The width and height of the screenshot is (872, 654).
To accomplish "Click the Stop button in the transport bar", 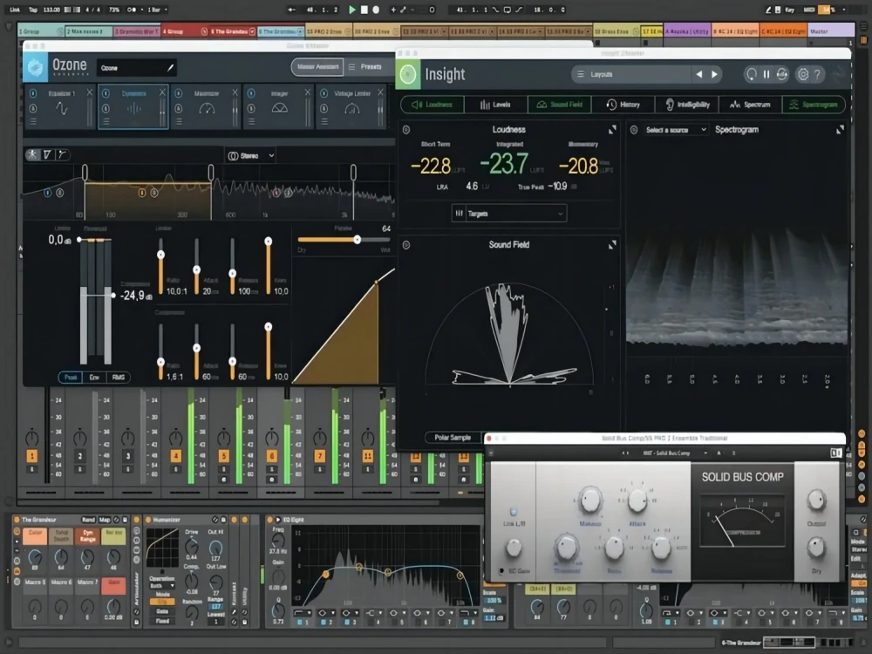I will [364, 10].
